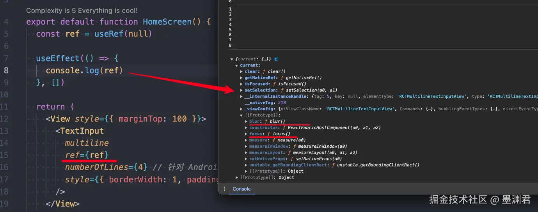The width and height of the screenshot is (538, 212).
Task: Expand the blur: ƒ blur() entry
Action: click(247, 122)
